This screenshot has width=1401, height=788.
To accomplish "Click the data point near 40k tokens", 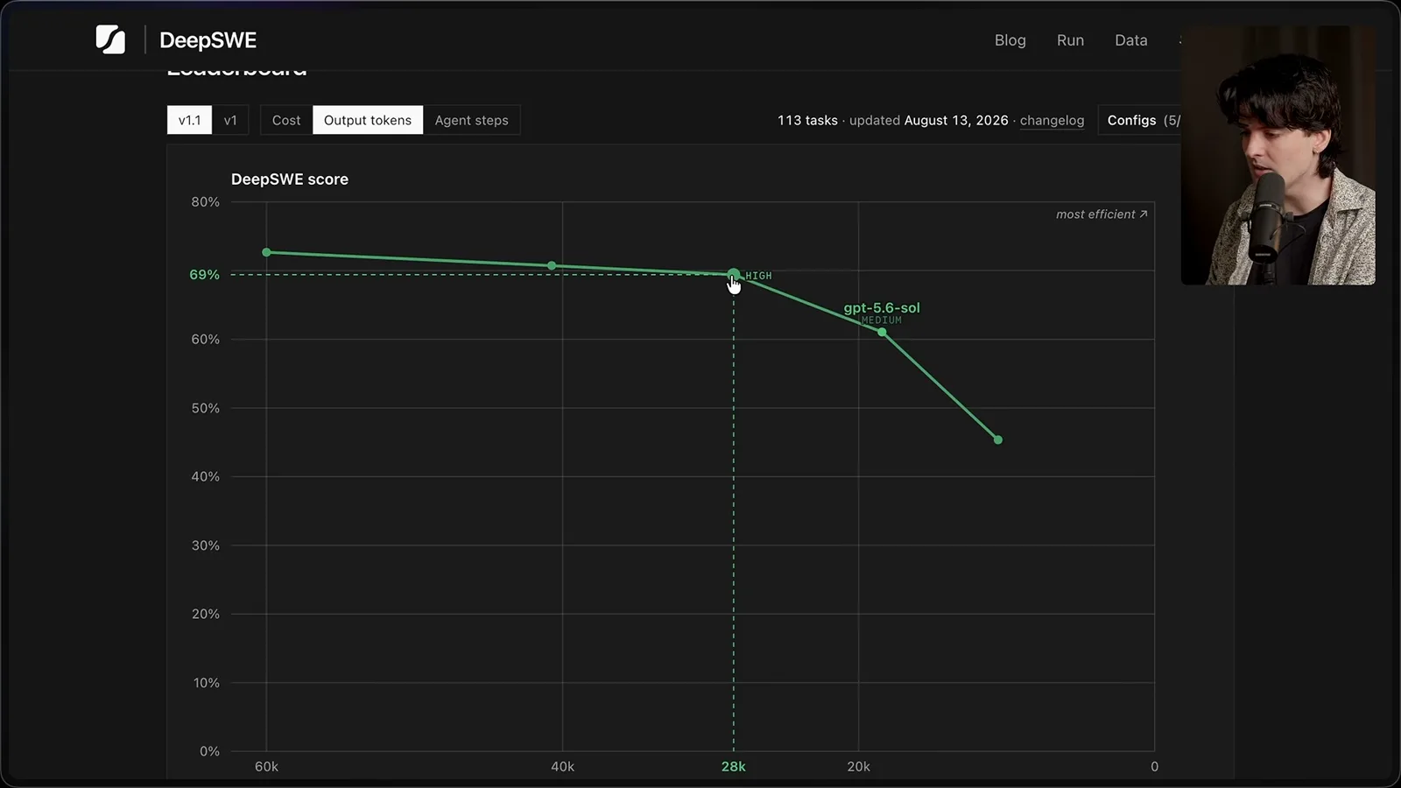I will [552, 265].
